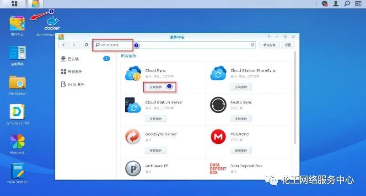The height and width of the screenshot is (196, 366).
Task: Clear the search field text
Action: tap(253, 45)
